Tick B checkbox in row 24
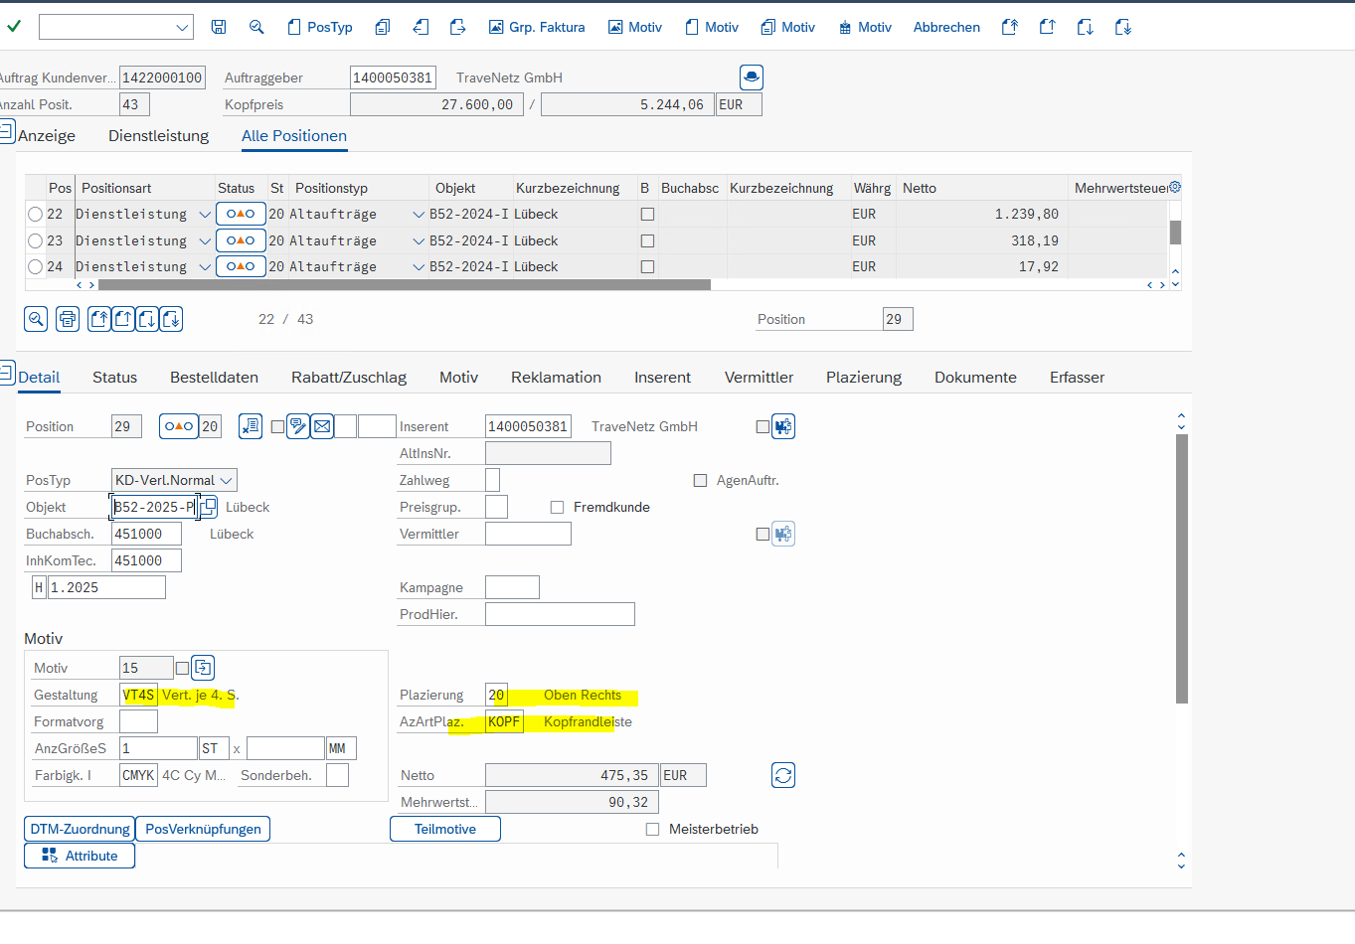 (x=647, y=266)
